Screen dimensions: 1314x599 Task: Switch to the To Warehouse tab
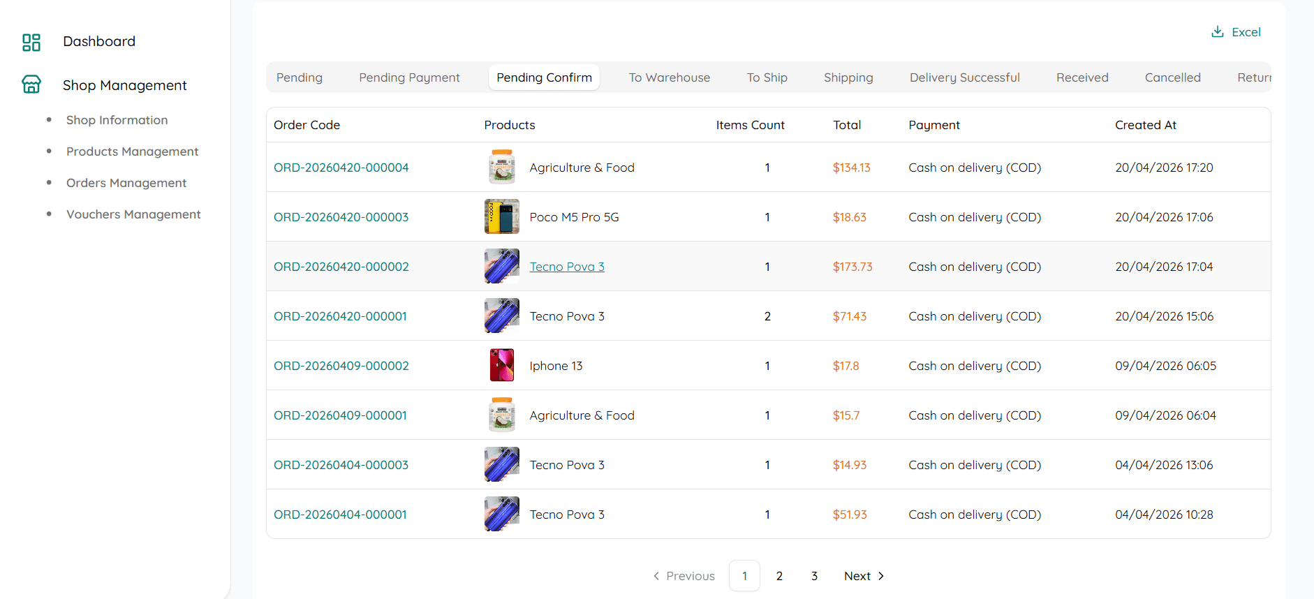point(669,77)
